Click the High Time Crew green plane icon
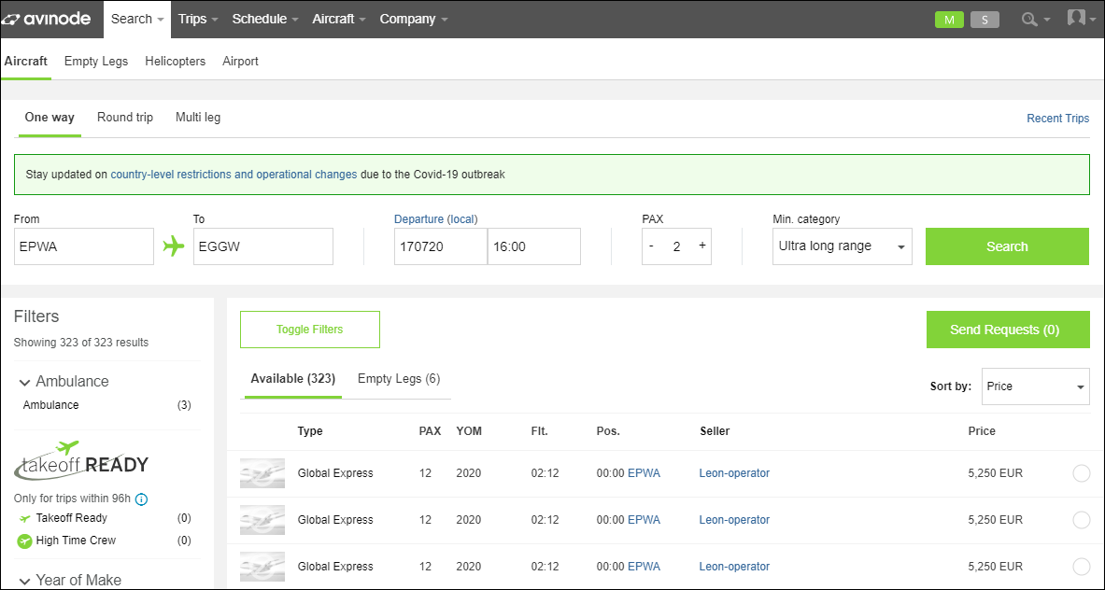The height and width of the screenshot is (590, 1105). (24, 541)
